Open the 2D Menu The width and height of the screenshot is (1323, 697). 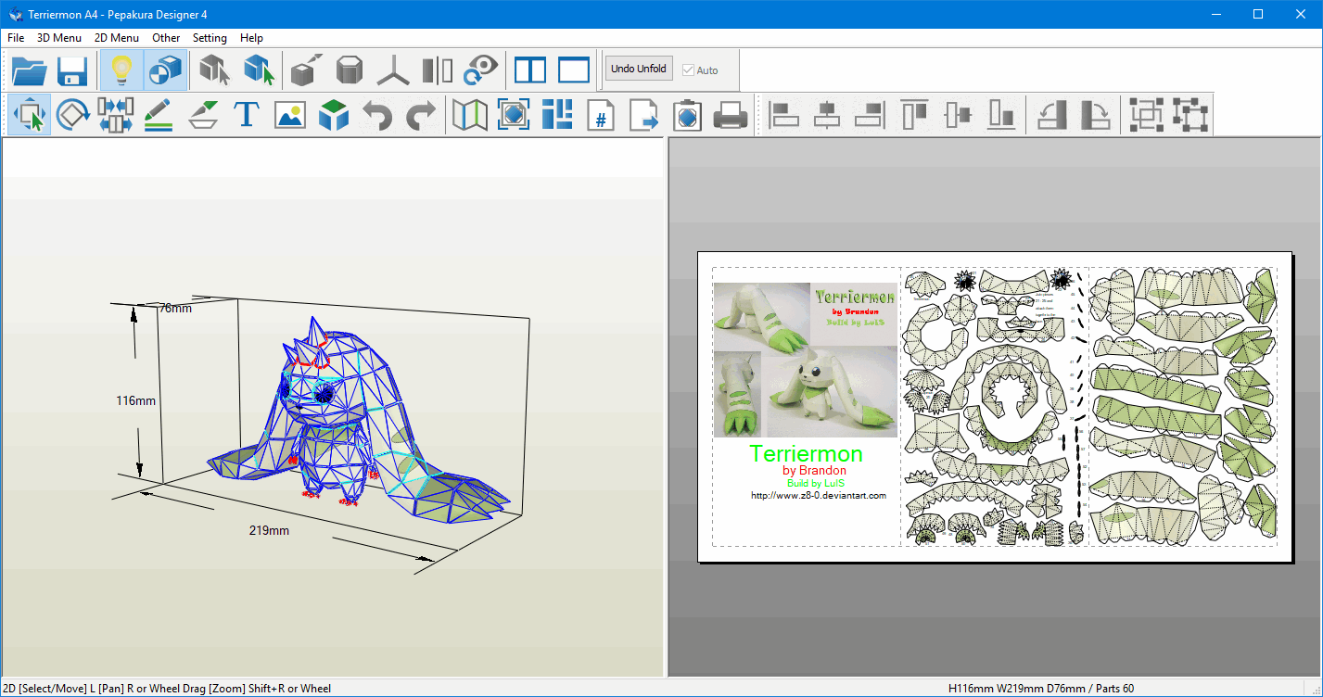(116, 38)
